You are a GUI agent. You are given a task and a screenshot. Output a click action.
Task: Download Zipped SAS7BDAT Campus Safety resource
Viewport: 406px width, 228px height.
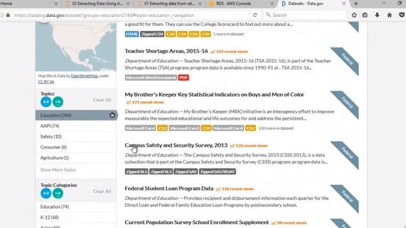(218, 172)
